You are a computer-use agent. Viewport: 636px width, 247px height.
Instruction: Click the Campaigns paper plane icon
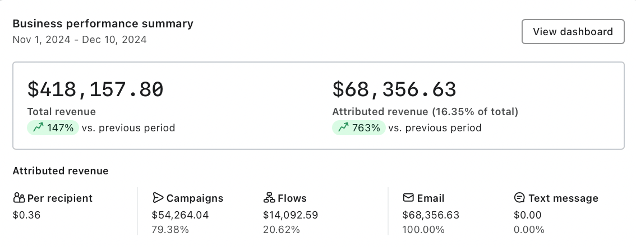coord(158,198)
